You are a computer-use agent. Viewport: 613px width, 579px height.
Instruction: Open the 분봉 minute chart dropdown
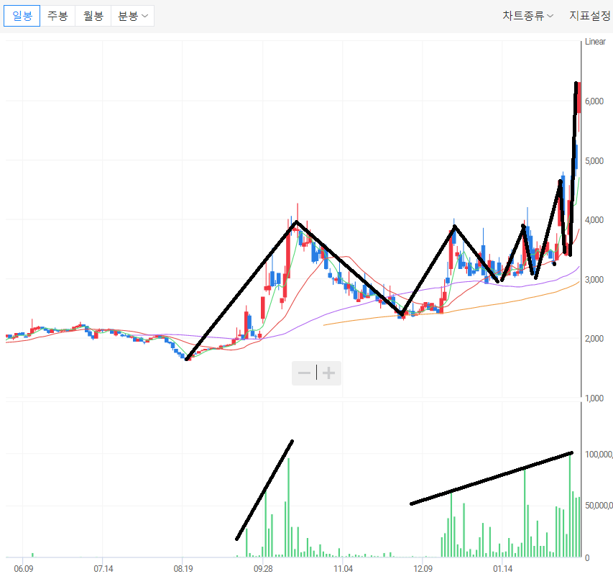coord(132,16)
